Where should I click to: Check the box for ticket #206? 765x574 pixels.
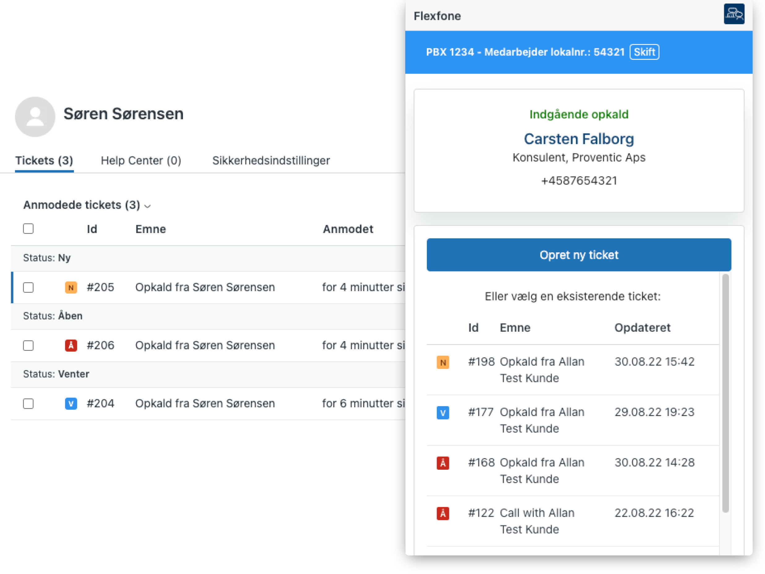coord(28,345)
